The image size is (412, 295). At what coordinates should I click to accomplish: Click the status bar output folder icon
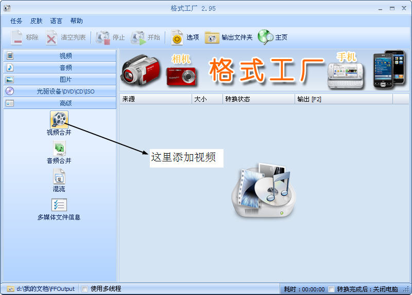click(x=10, y=289)
